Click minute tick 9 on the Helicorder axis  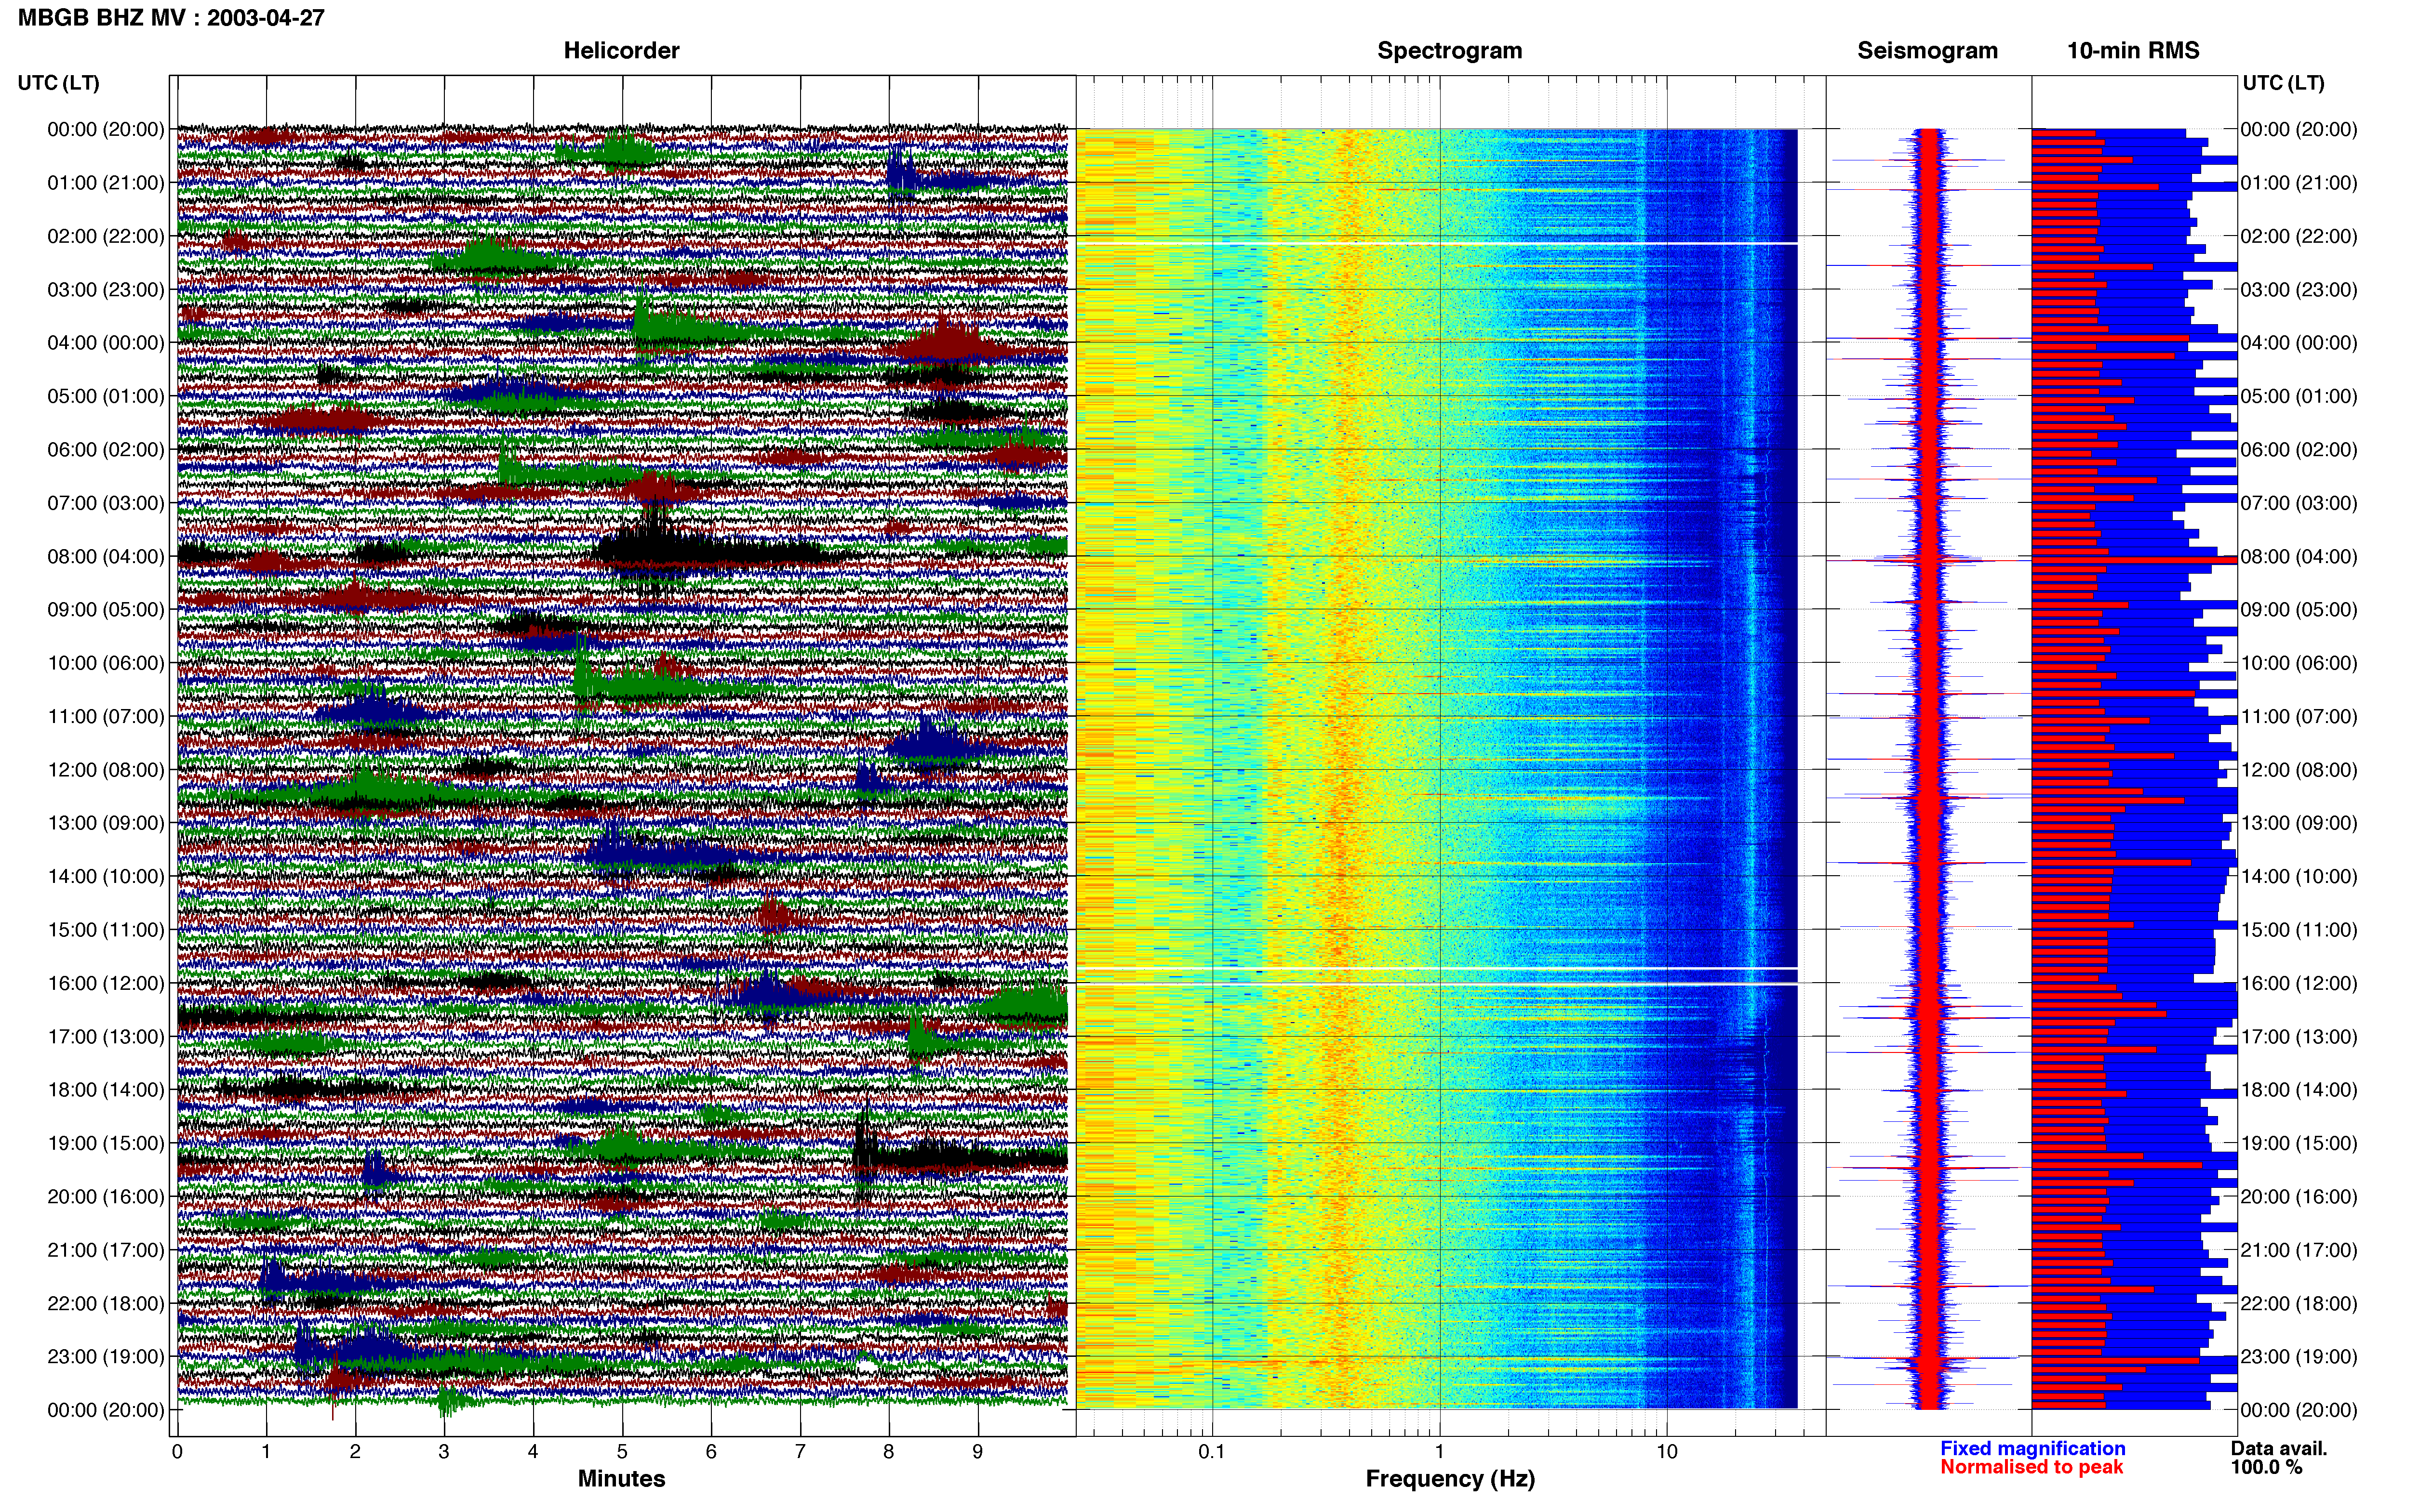point(978,1452)
